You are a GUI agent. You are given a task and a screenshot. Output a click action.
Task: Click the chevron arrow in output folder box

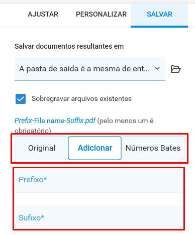pyautogui.click(x=157, y=68)
